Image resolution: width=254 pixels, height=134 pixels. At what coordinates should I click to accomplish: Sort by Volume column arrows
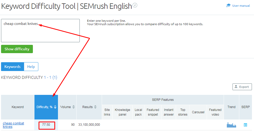tap(74, 107)
